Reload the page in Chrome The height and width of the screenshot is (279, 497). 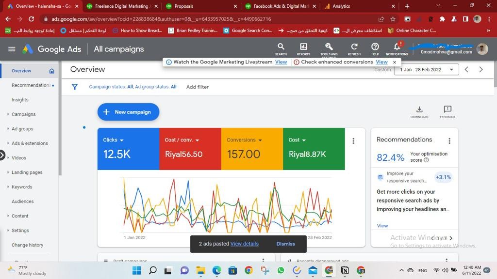(x=31, y=19)
